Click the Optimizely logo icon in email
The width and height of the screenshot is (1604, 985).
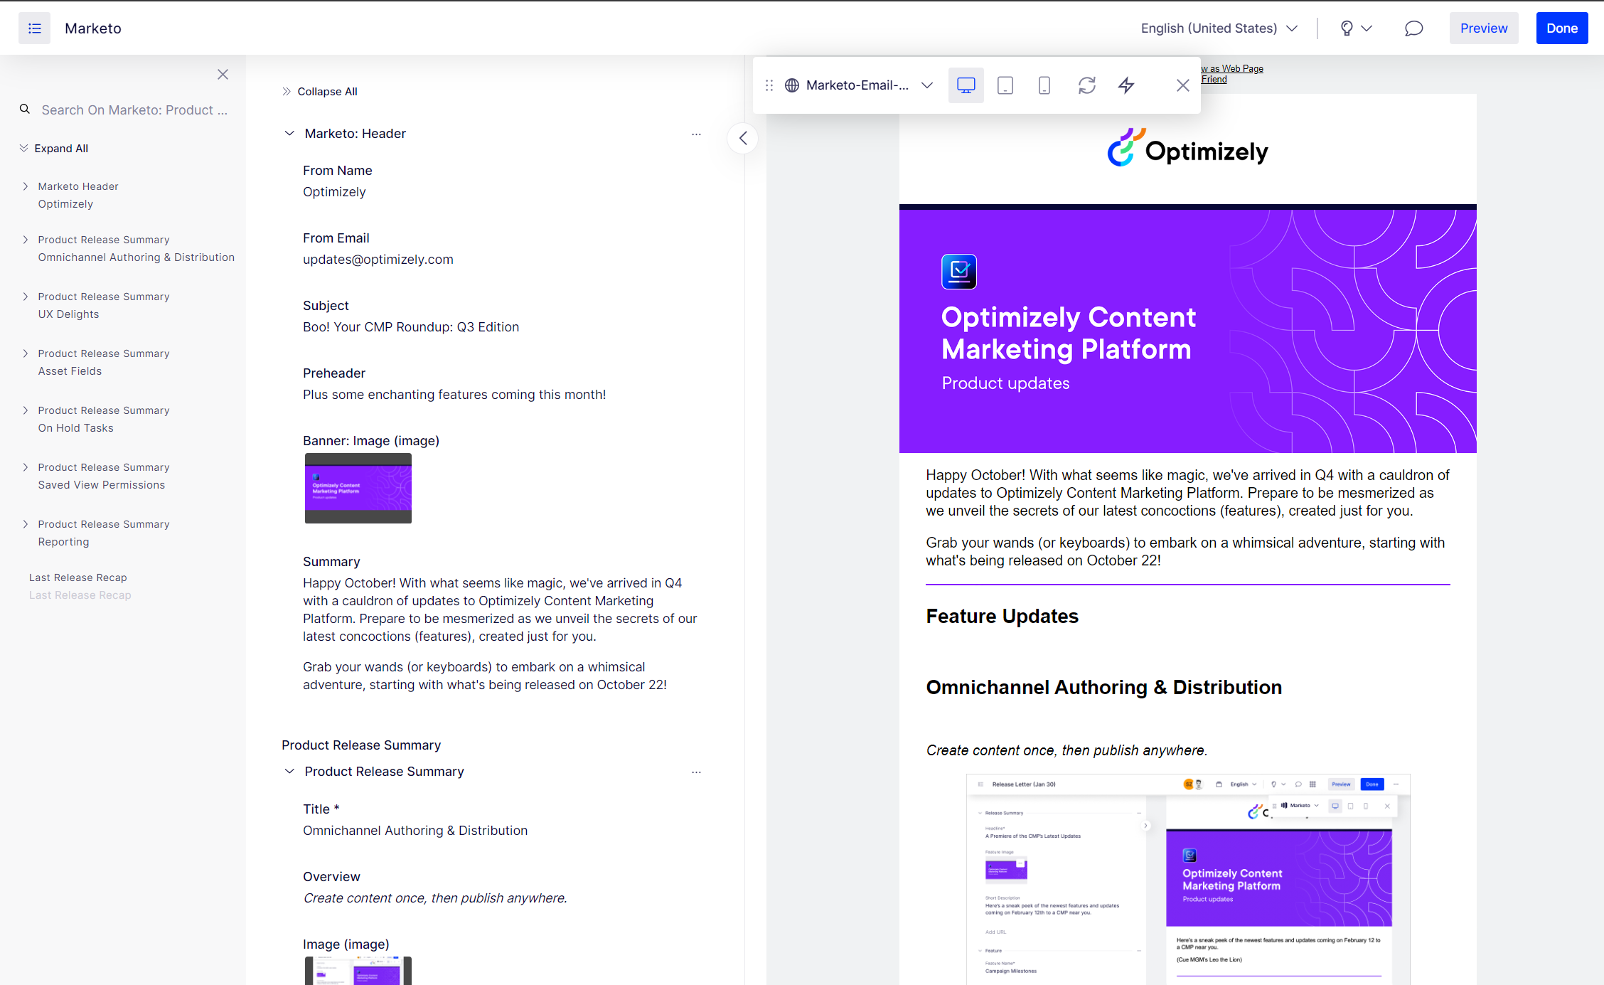(1125, 148)
